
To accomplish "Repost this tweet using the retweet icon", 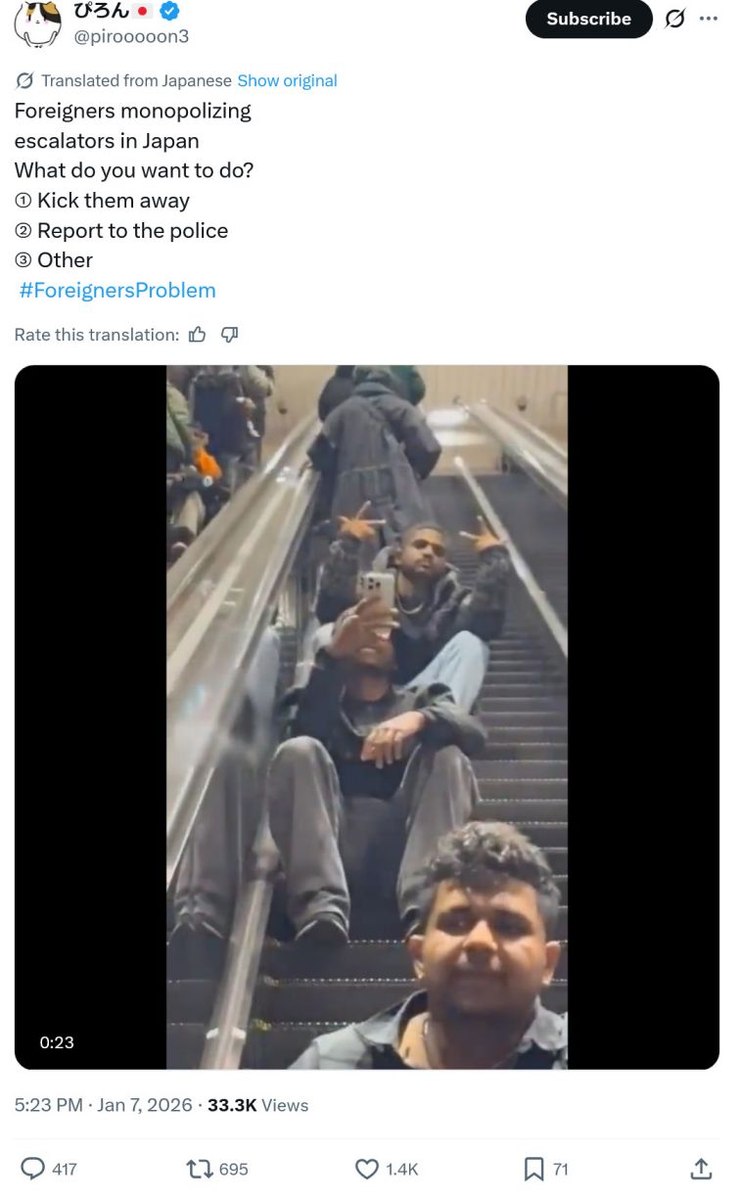I will tap(199, 1169).
